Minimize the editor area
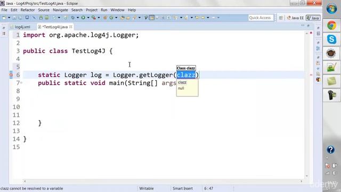 tap(303, 26)
